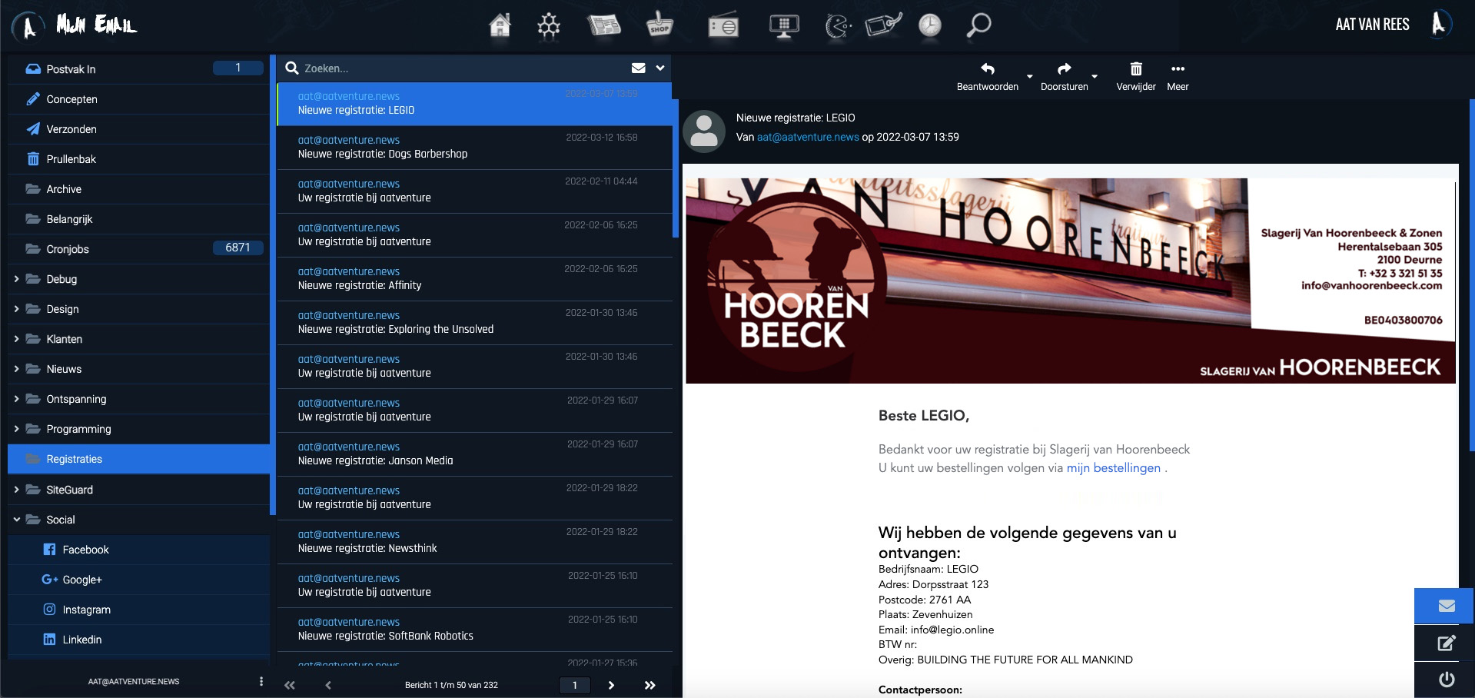Go to last page of messages

[x=649, y=685]
